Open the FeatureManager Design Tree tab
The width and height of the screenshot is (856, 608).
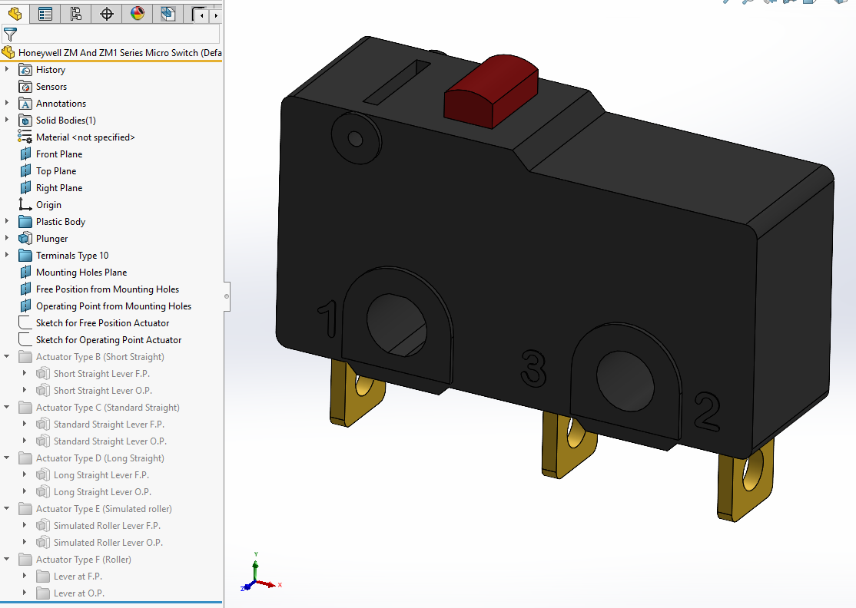click(15, 14)
